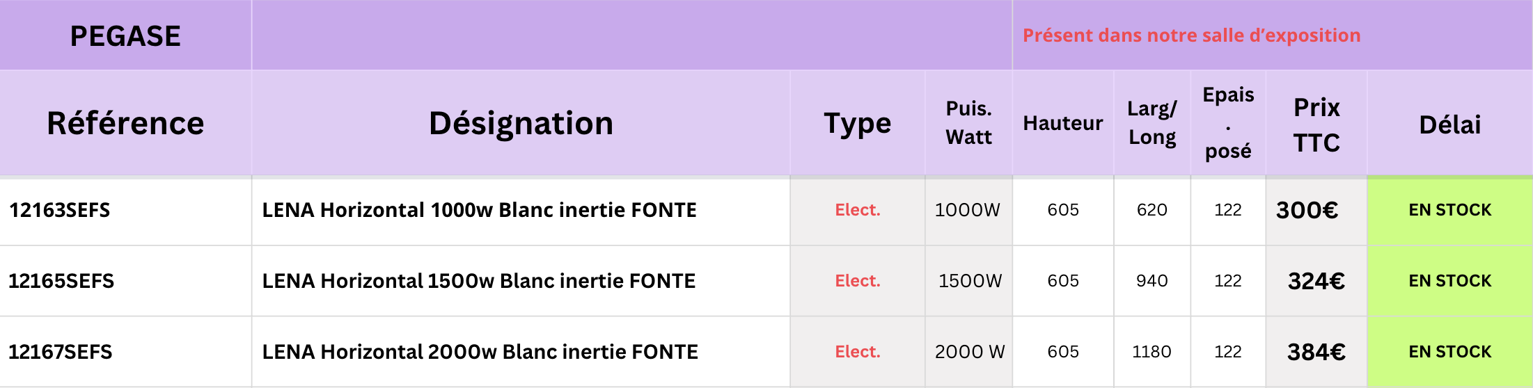
Task: Click LENA Horizontal 1000w designation
Action: pyautogui.click(x=479, y=210)
